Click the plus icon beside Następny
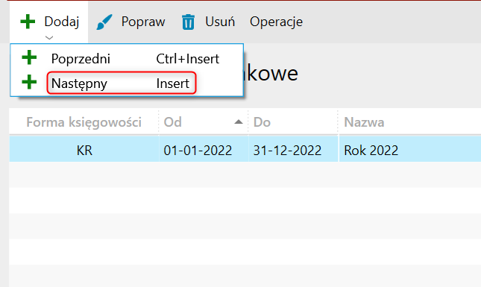 coord(29,82)
